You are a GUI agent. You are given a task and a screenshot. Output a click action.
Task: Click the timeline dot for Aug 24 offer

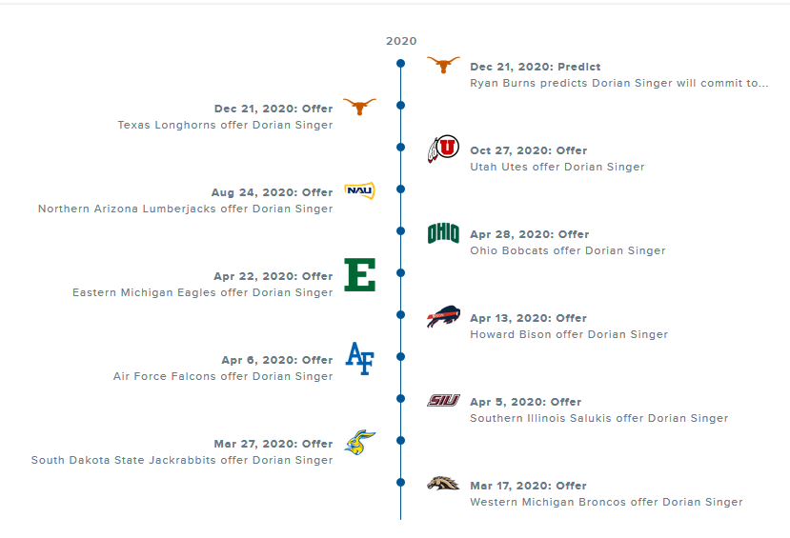(x=401, y=189)
